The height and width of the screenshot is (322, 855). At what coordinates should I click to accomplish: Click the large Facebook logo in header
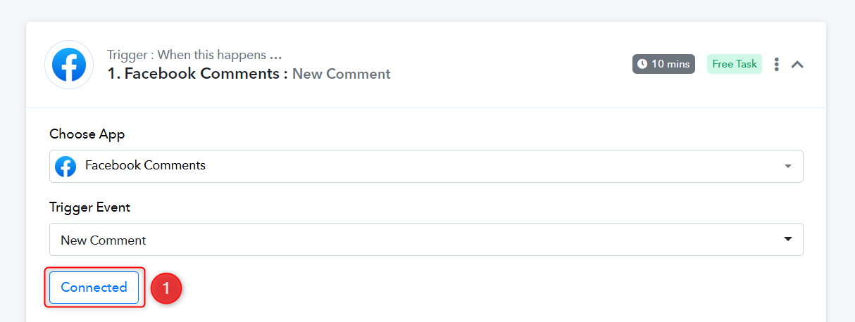tap(69, 65)
